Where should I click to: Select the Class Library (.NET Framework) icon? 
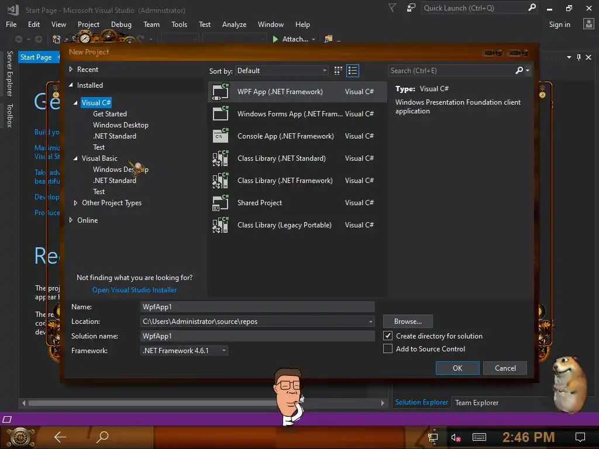221,180
